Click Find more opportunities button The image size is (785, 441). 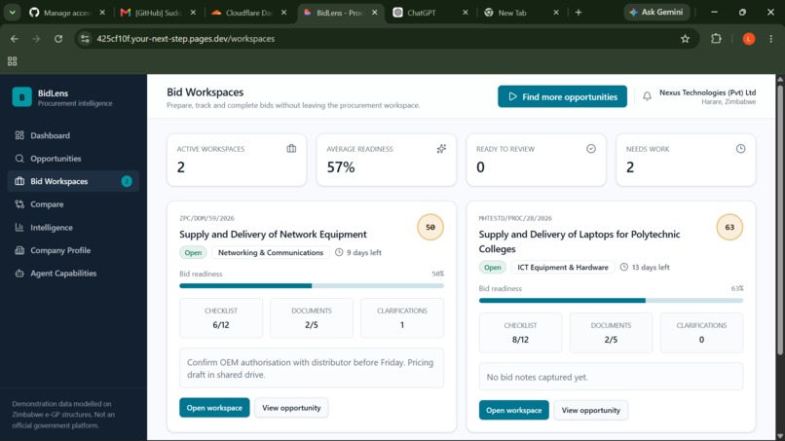[x=562, y=96]
